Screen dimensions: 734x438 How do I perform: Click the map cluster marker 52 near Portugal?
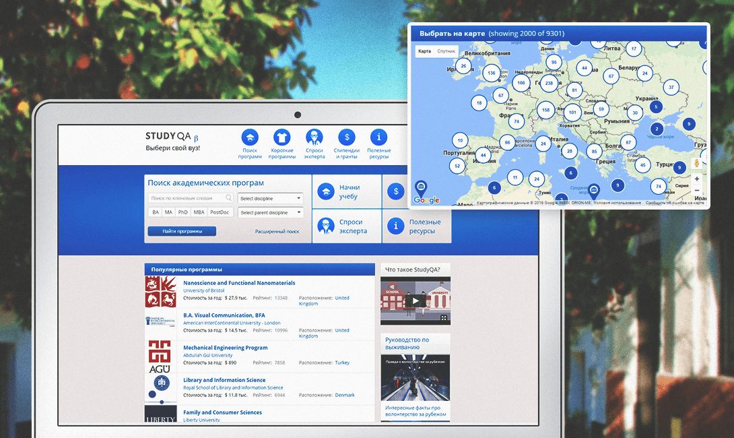[x=457, y=166]
